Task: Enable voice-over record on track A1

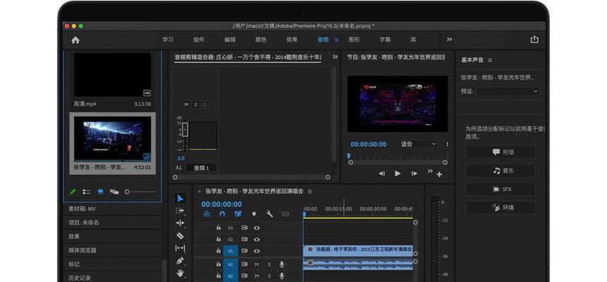Action: [281, 264]
